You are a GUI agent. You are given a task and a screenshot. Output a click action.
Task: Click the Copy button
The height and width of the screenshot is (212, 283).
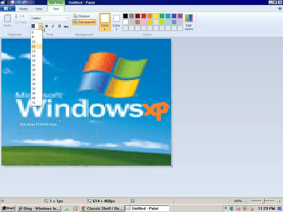[20, 22]
